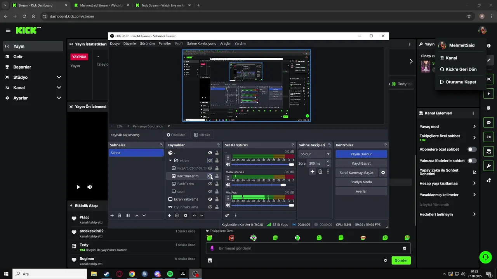Image resolution: width=497 pixels, height=279 pixels.
Task: Remove selected source in Kaynaklar toolbar
Action: (177, 215)
